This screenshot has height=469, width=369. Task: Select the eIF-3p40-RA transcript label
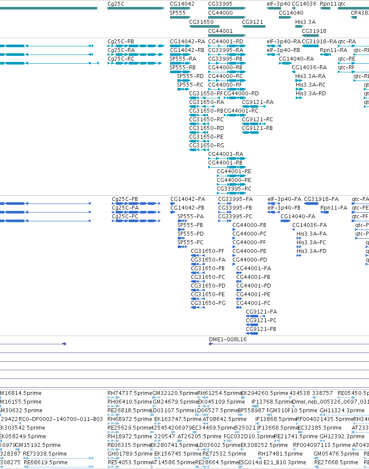tap(284, 41)
